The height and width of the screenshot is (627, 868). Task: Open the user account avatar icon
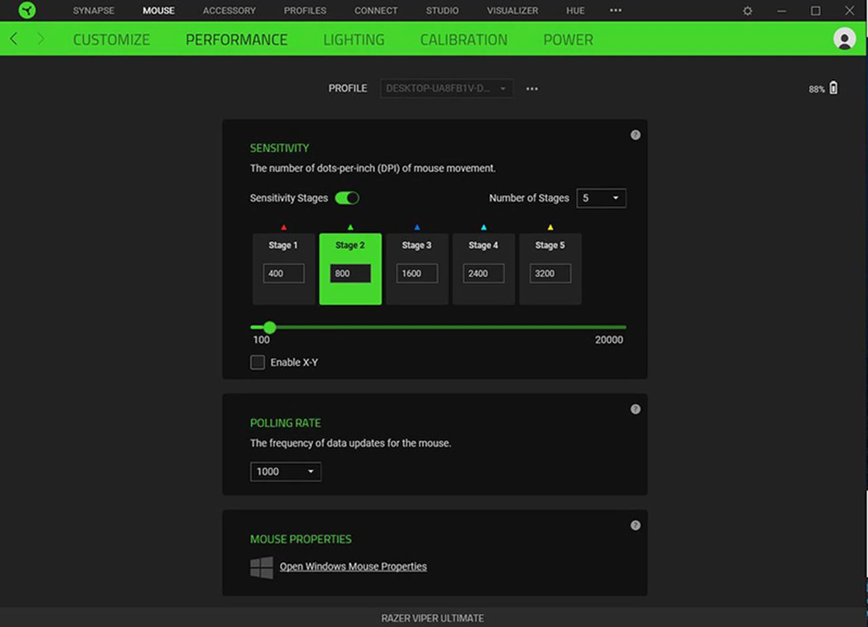coord(844,39)
